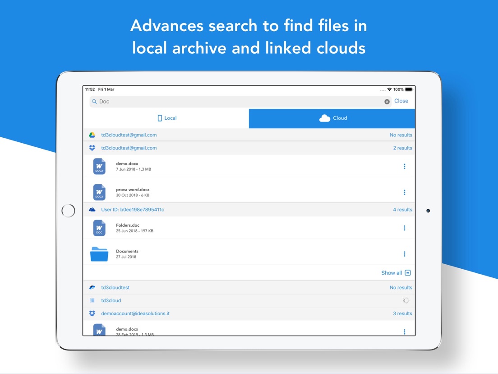Open Google Drive account td3cloudtest@gmail.com header
Screen dimensions: 498x374
249,135
